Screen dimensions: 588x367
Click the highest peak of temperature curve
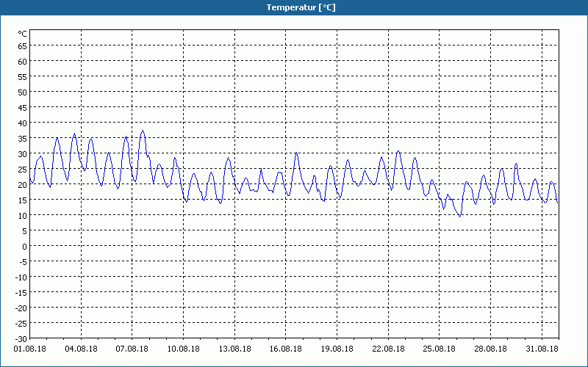point(143,131)
